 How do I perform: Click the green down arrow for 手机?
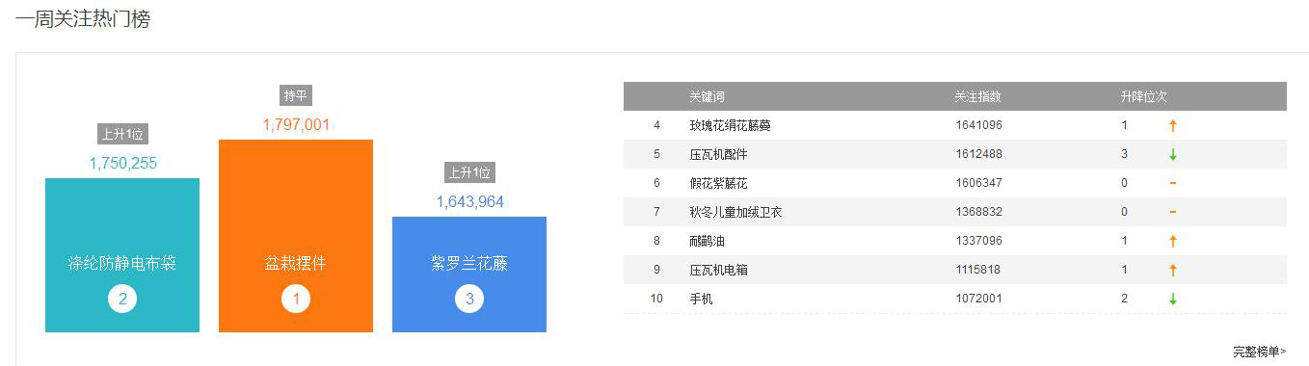point(1173,299)
